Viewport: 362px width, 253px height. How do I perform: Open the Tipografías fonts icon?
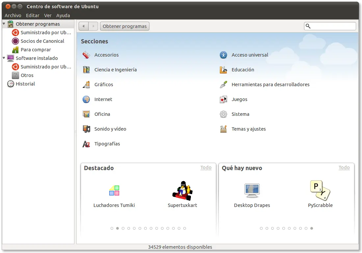coord(86,144)
